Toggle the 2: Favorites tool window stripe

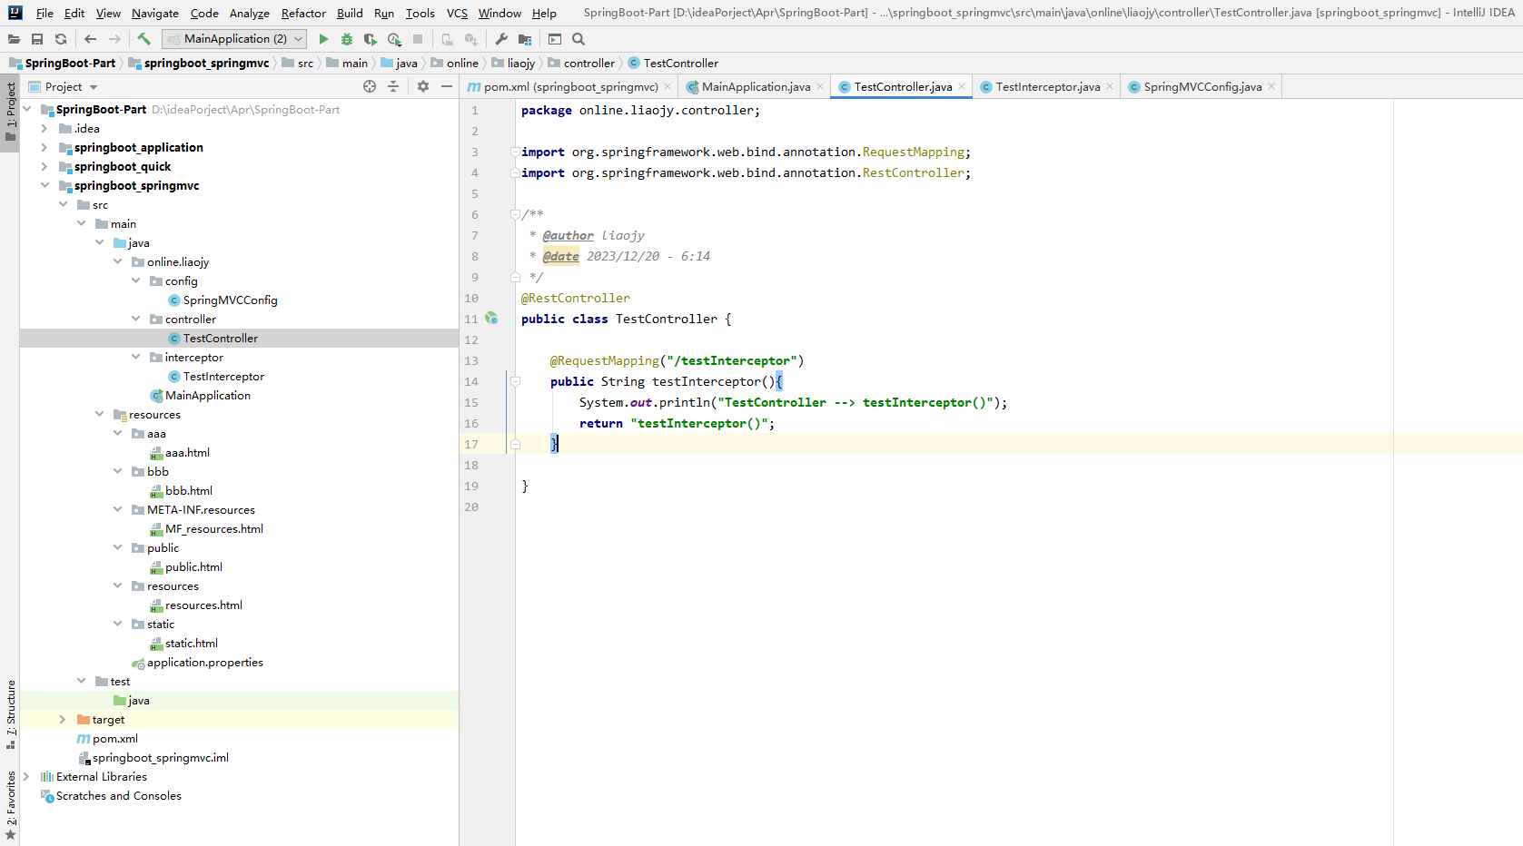pyautogui.click(x=10, y=805)
